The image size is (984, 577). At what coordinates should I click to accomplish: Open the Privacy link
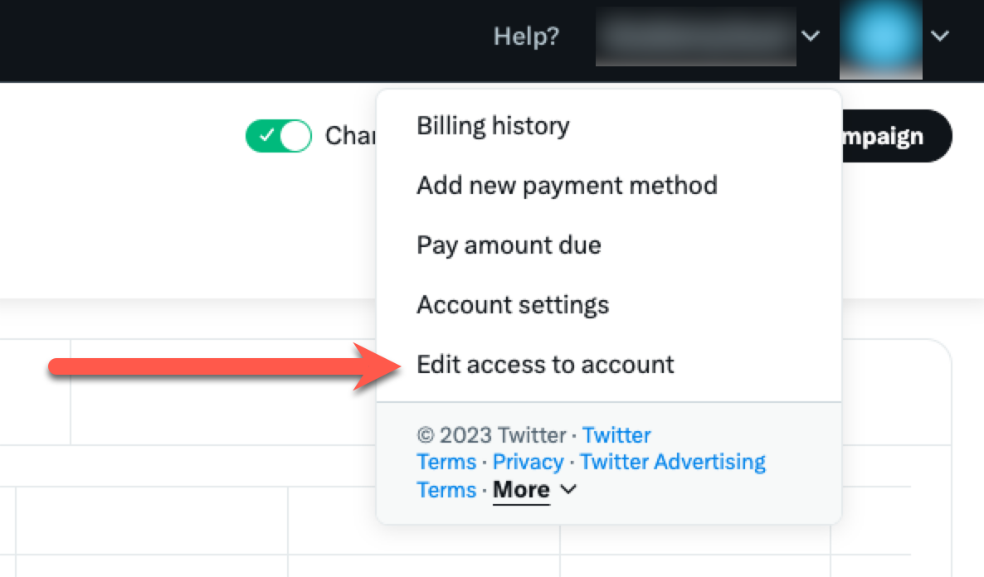(528, 463)
